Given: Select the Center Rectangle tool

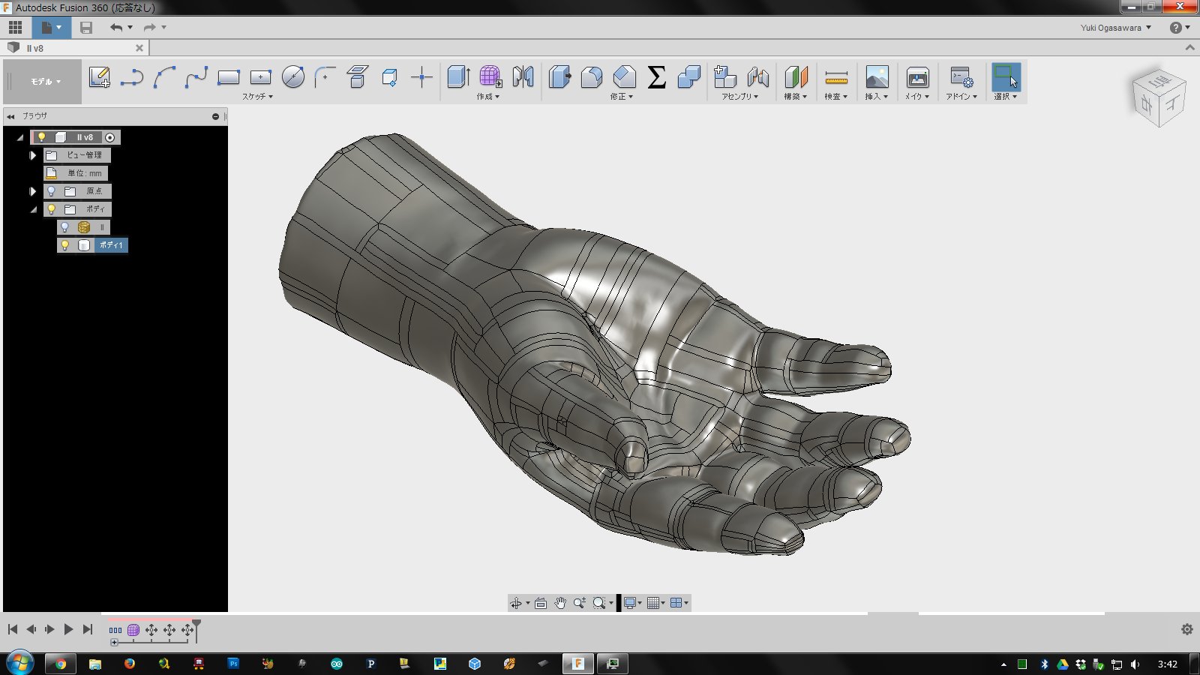Looking at the screenshot, I should pyautogui.click(x=260, y=76).
